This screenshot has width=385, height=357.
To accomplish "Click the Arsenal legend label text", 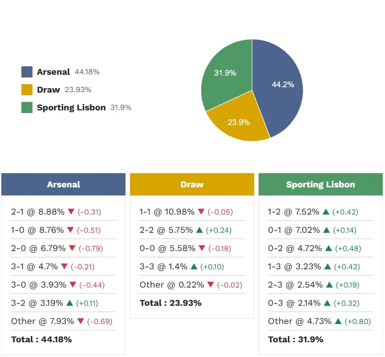I will pos(53,72).
